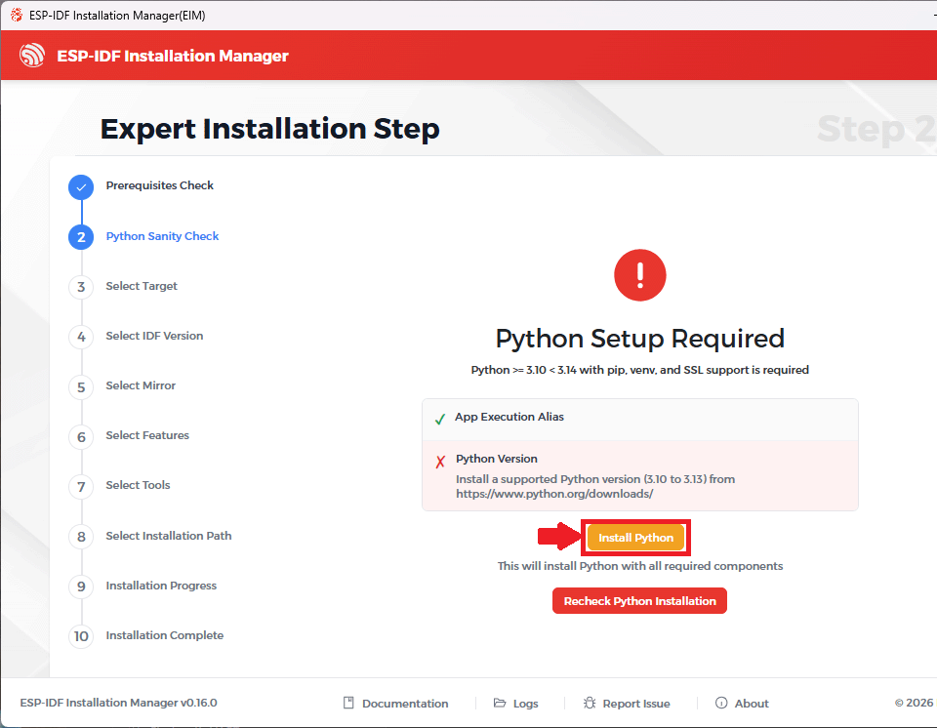Click the EIM window title bar icon
The width and height of the screenshot is (937, 728).
click(17, 15)
